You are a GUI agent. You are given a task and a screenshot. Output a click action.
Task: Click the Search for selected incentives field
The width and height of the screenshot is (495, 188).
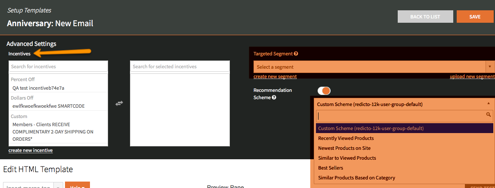[x=180, y=67]
